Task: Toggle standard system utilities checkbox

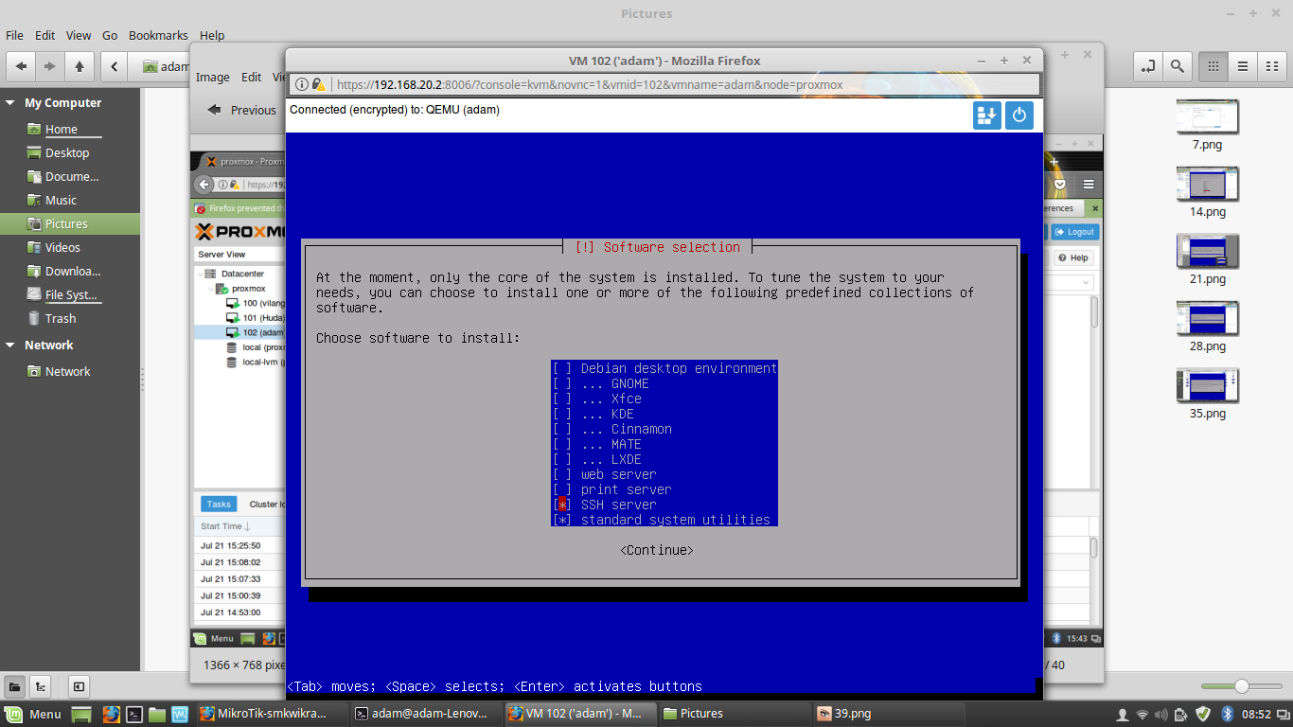Action: point(562,520)
